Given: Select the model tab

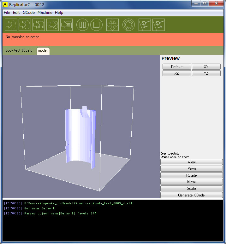Looking at the screenshot, I should [x=43, y=51].
